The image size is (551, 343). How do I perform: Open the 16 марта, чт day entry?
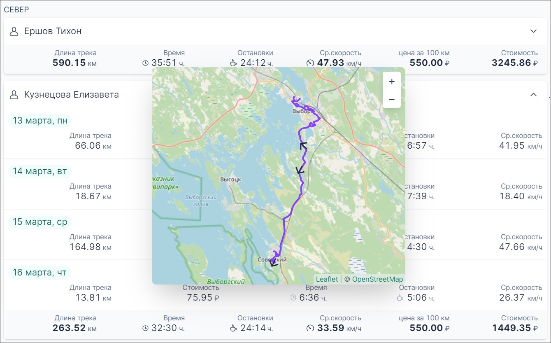pos(40,273)
